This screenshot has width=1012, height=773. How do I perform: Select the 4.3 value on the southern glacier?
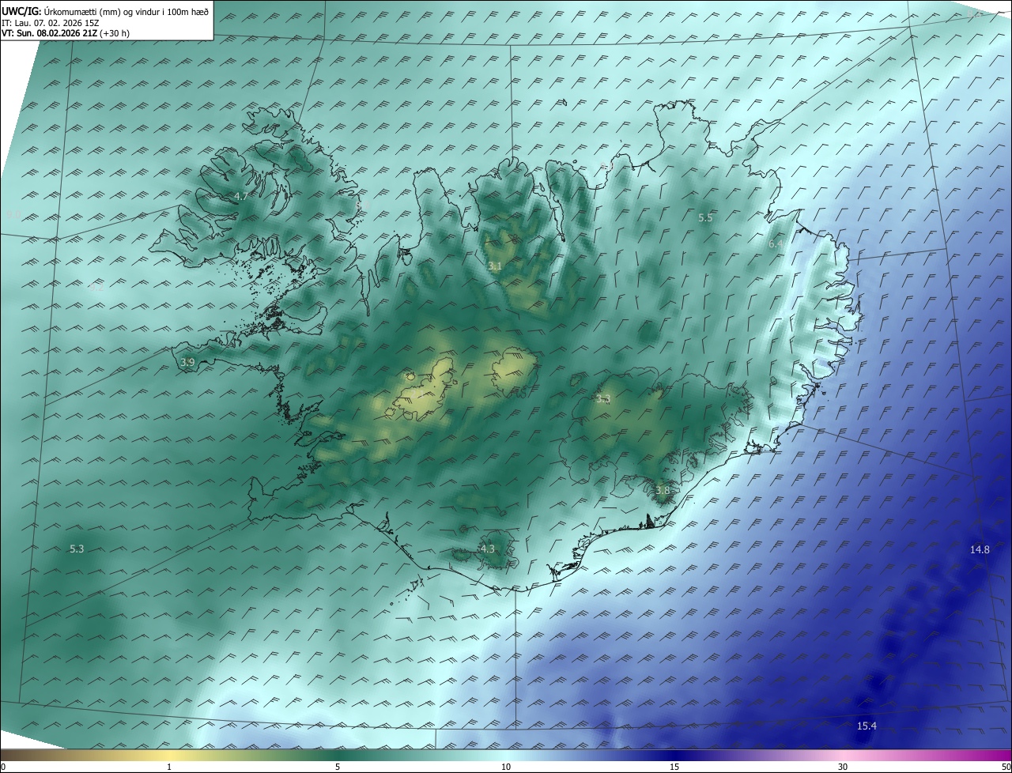tap(487, 549)
